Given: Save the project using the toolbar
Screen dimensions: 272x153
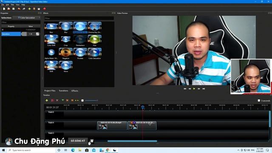Looking at the screenshot, I should (x=13, y=8).
